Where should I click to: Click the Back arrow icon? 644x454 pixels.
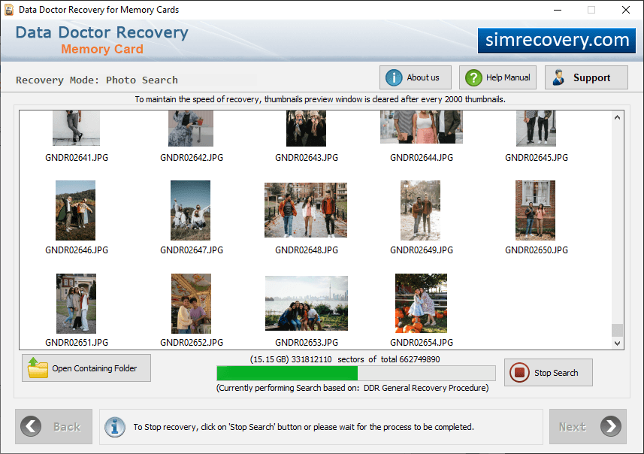click(x=31, y=426)
